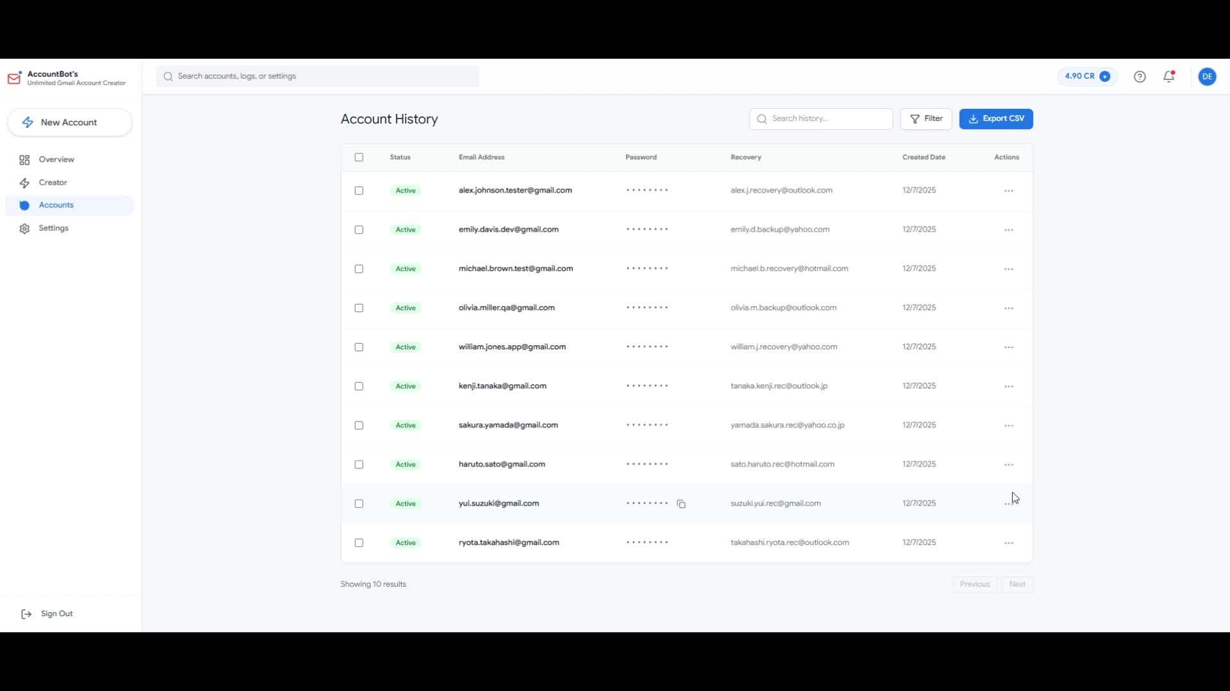Copy password for yui.suzuki@gmail.com
The width and height of the screenshot is (1230, 691).
pyautogui.click(x=681, y=504)
